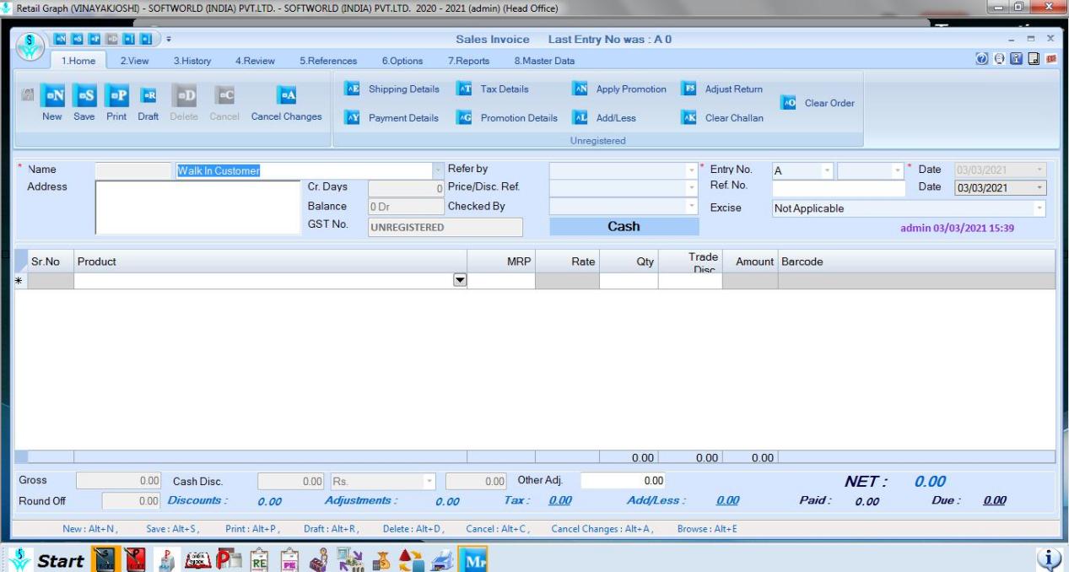Screen dimensions: 1069x572
Task: Expand the Product column dropdown arrow
Action: (x=460, y=280)
